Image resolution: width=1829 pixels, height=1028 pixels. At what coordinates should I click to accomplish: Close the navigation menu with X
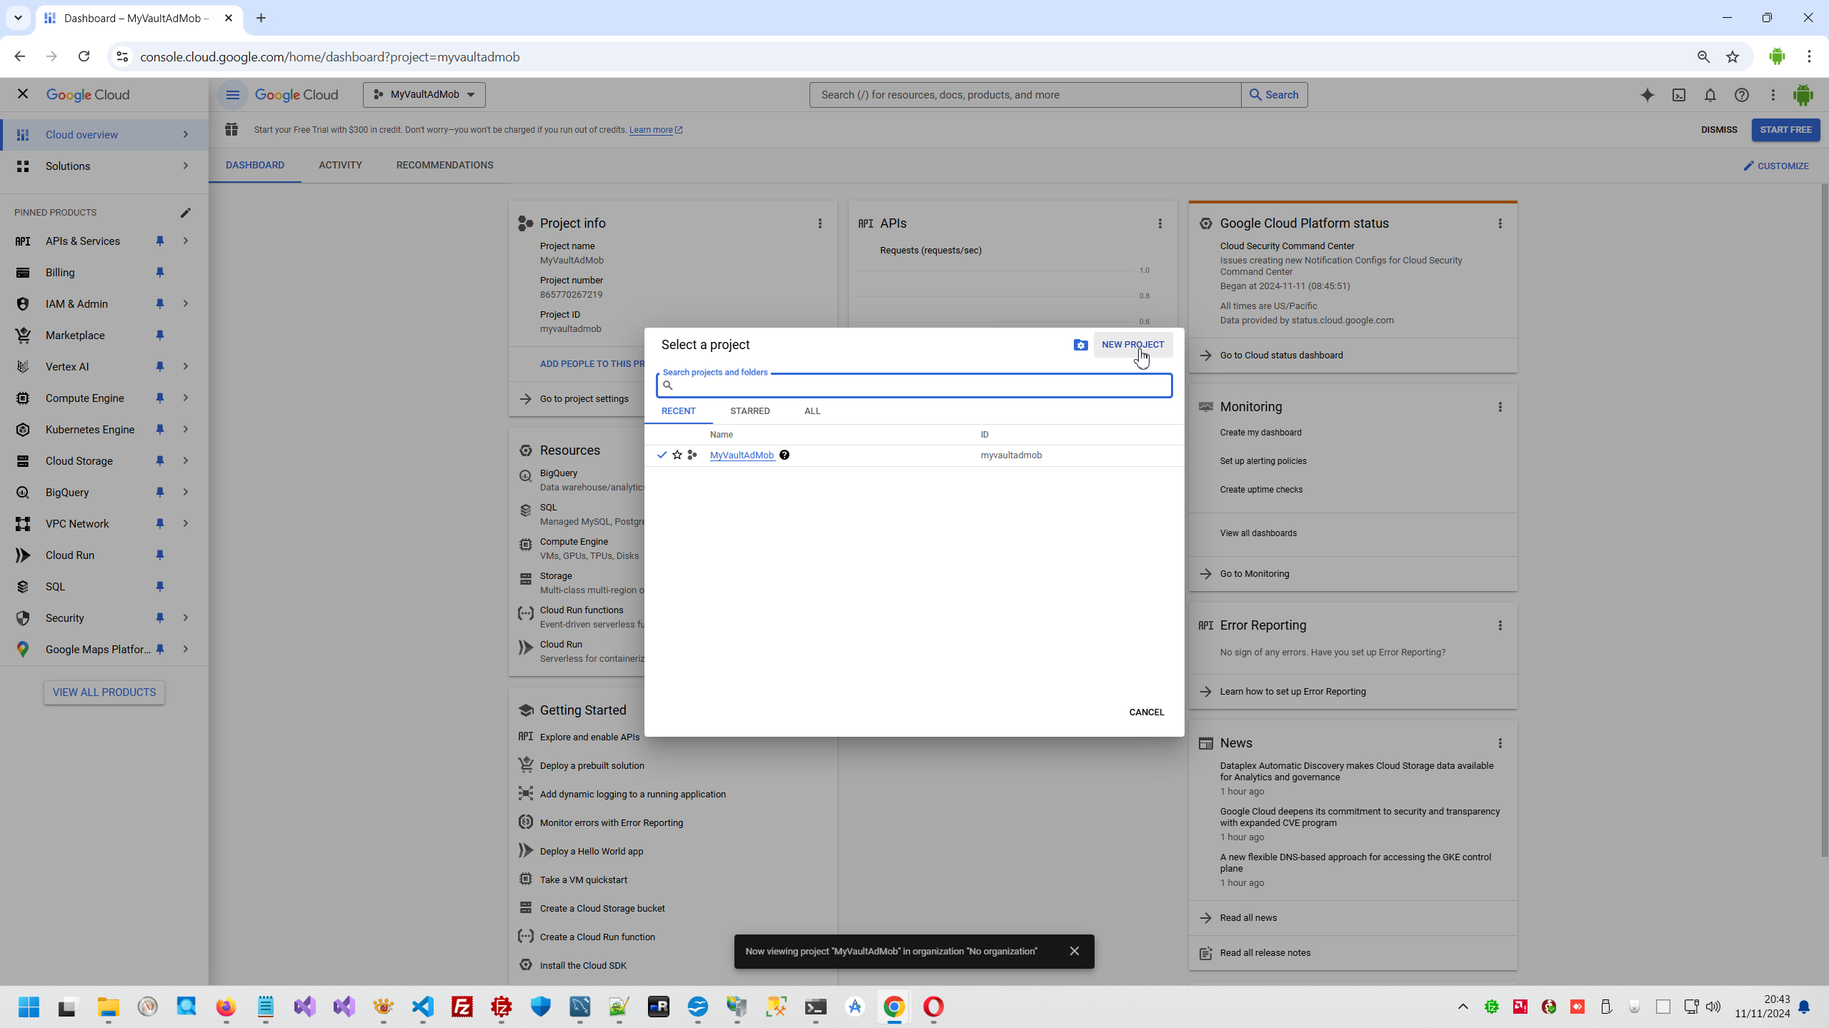pyautogui.click(x=23, y=94)
